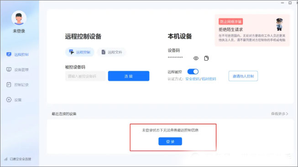Click the signal bars status icon
Screen dimensions: 298x167
(x=6, y=159)
